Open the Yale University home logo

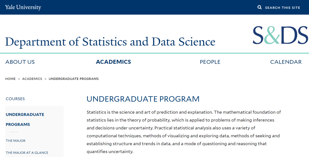23,7
